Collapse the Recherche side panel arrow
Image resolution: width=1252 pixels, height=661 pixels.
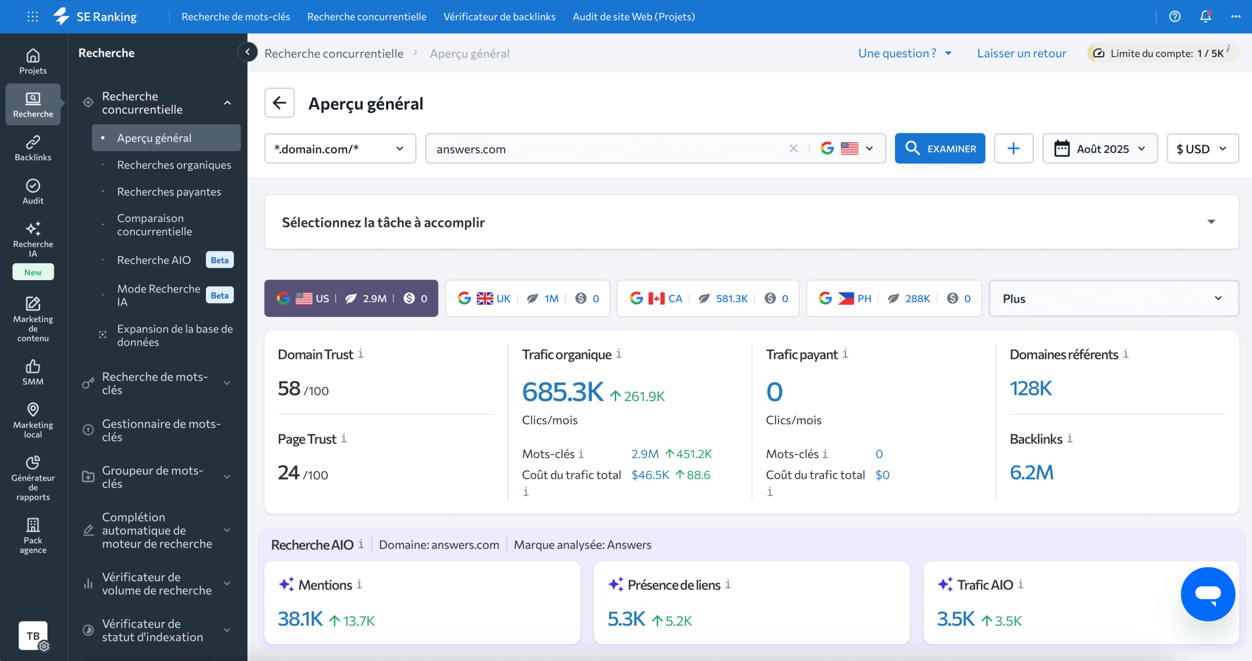(247, 52)
